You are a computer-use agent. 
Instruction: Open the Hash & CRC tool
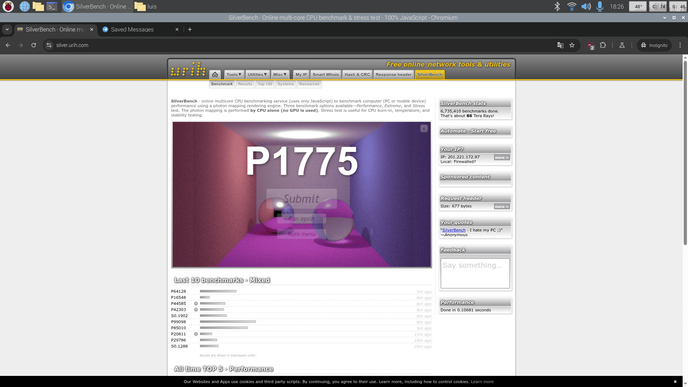pos(357,75)
